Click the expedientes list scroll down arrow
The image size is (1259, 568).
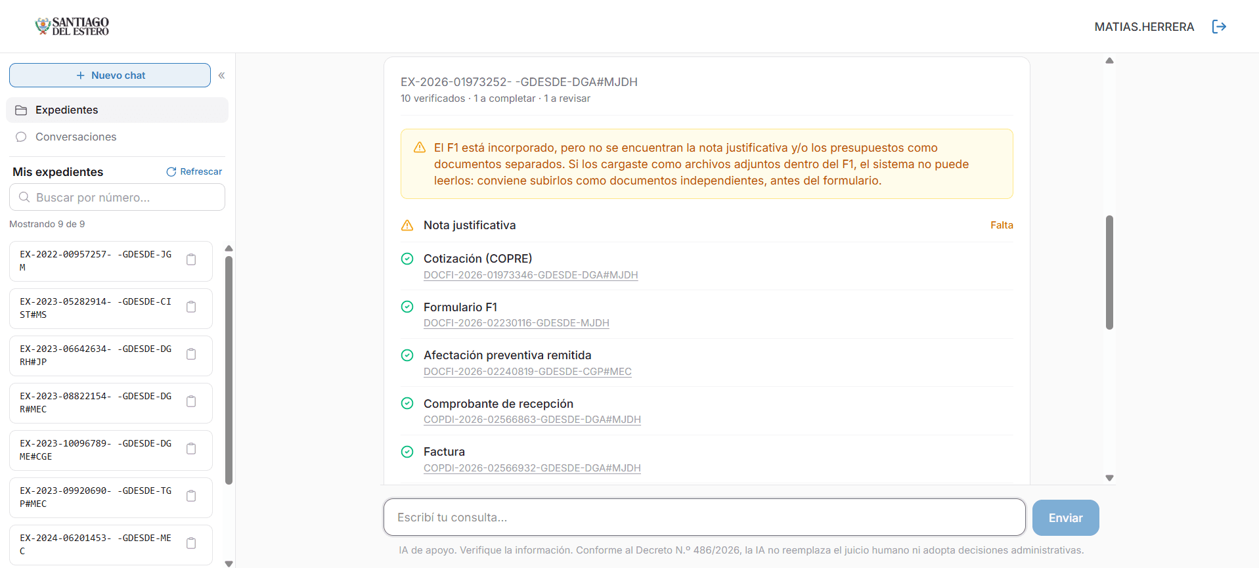(229, 563)
